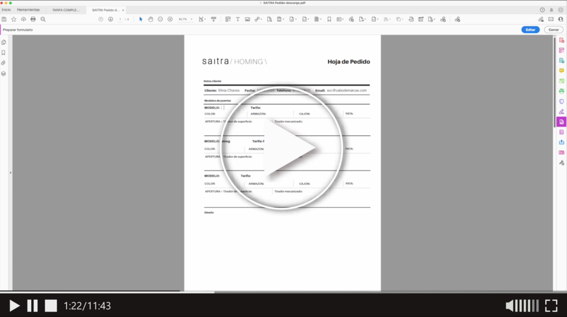This screenshot has width=567, height=317.
Task: Select the hand pan tool
Action: pos(151,19)
